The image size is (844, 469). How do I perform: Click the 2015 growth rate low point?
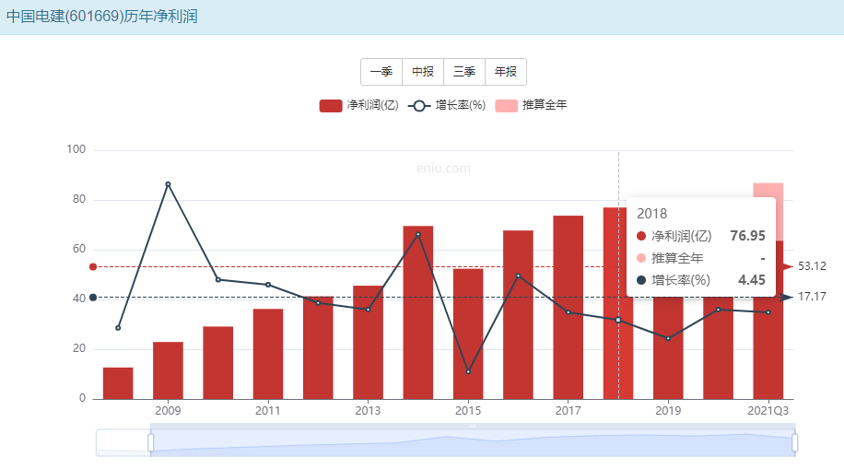point(468,371)
